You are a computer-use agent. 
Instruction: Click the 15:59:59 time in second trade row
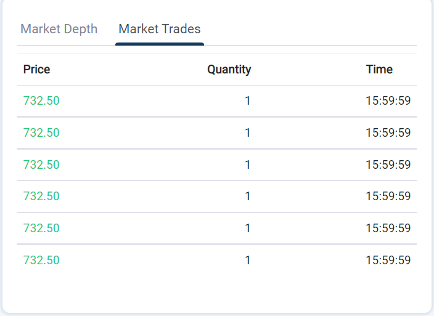click(x=388, y=133)
